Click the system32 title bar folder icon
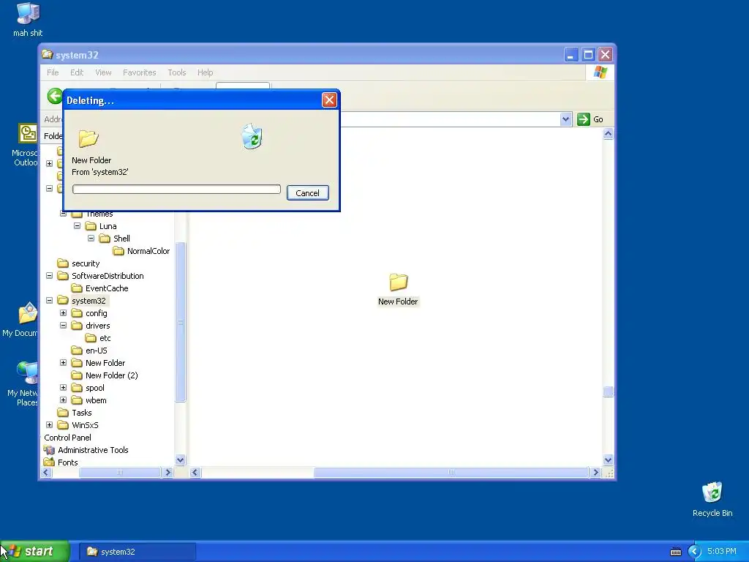The height and width of the screenshot is (562, 749). click(x=47, y=54)
